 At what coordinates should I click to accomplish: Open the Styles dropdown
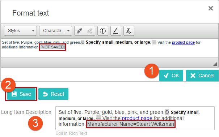tap(20, 31)
